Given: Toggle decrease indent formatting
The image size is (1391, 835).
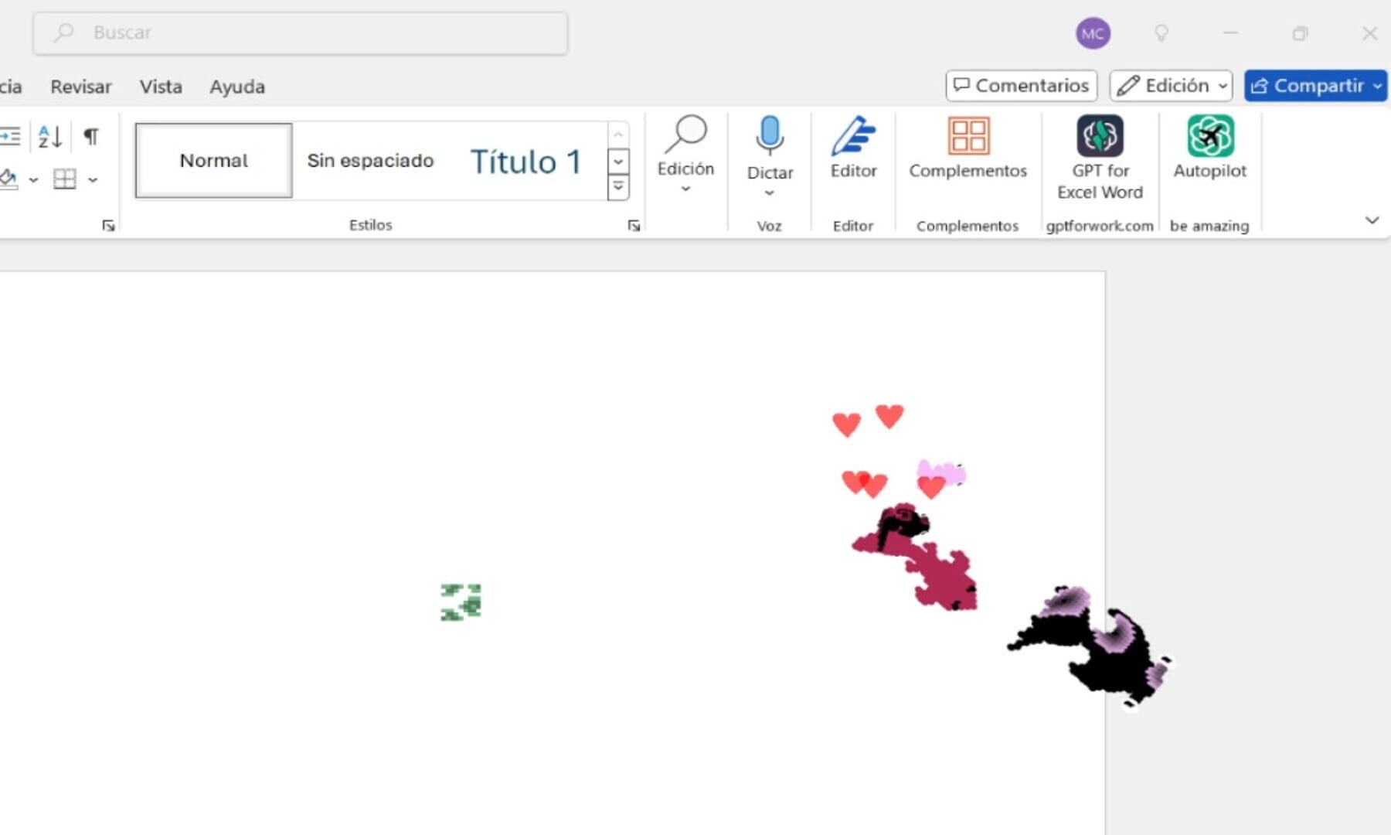Looking at the screenshot, I should pos(10,136).
